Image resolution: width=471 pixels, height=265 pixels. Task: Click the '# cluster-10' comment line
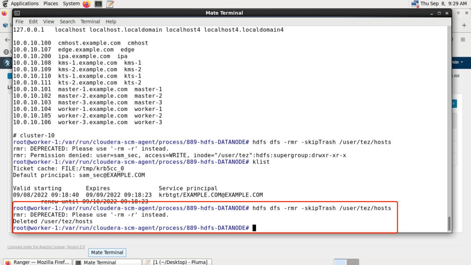coord(34,135)
